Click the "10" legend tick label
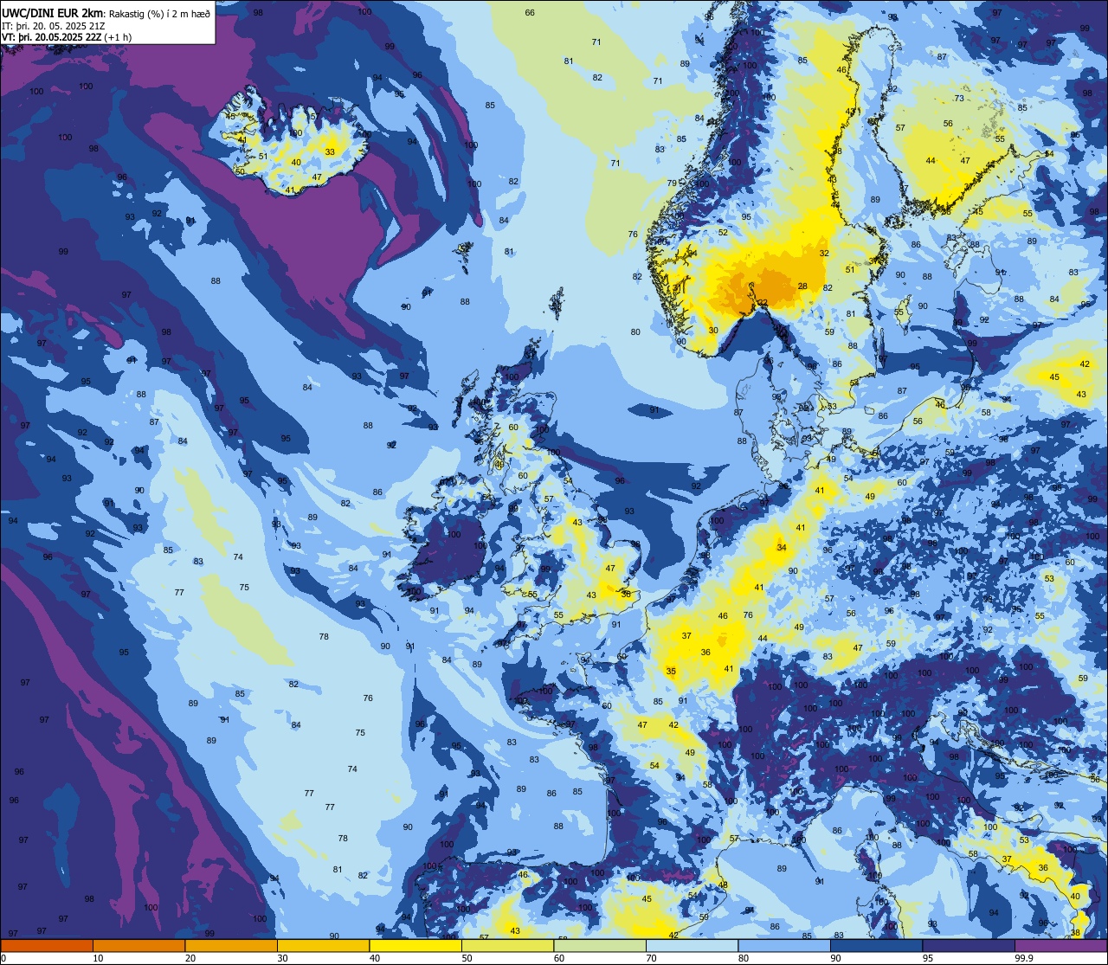 (x=99, y=958)
